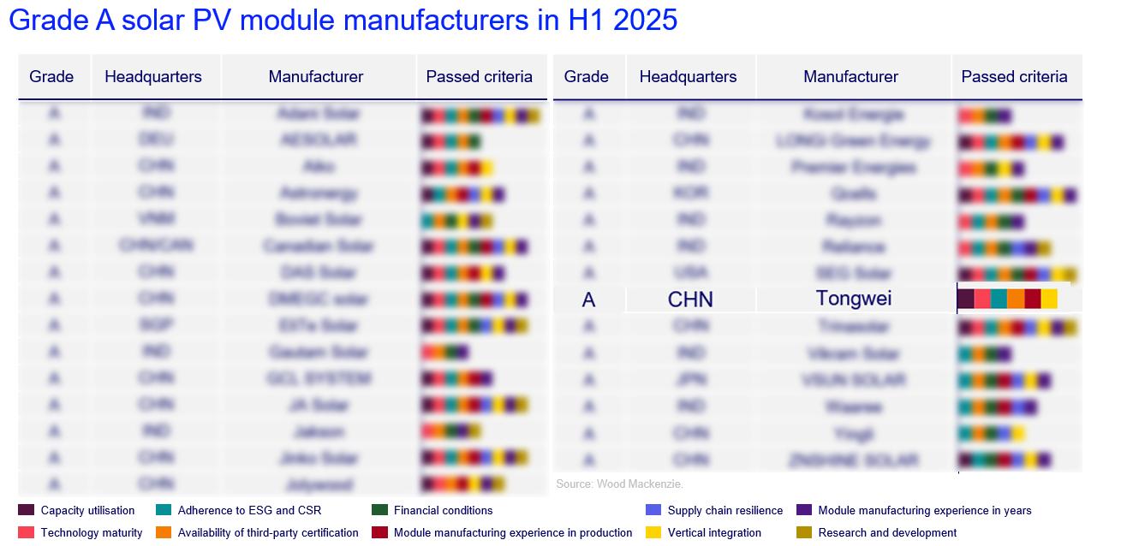The image size is (1127, 546).
Task: Click the Headquarters header in the right table
Action: [688, 77]
